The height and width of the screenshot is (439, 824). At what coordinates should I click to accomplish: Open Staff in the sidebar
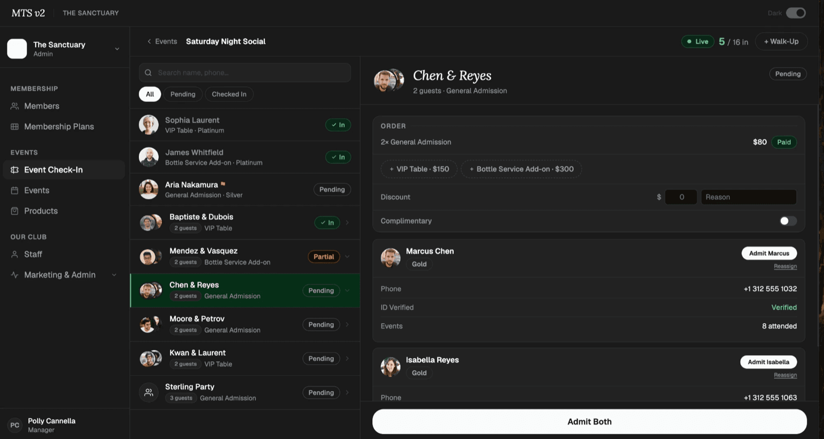point(64,254)
